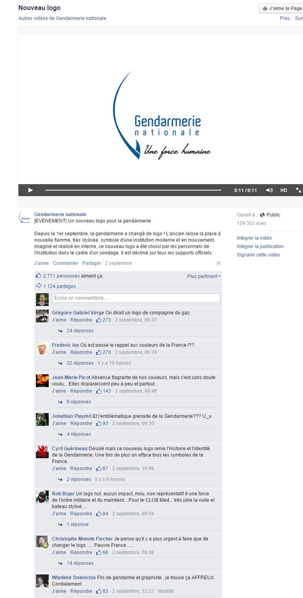Viewport: 303px width, 598px height.
Task: Click like icon showing 143 likes
Action: point(99,391)
